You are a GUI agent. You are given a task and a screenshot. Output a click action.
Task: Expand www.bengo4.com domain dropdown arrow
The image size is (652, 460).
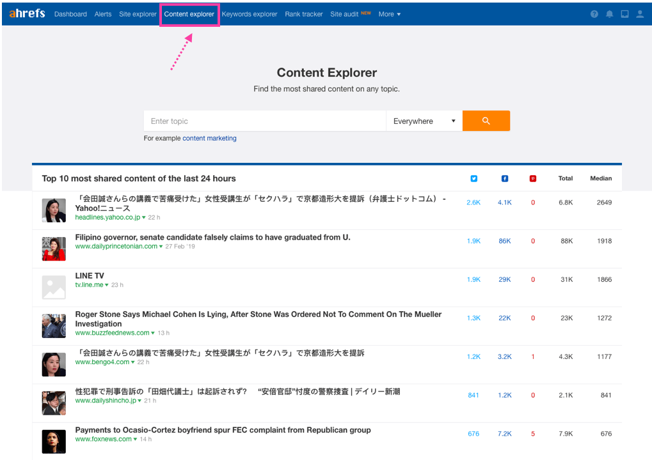pos(133,362)
